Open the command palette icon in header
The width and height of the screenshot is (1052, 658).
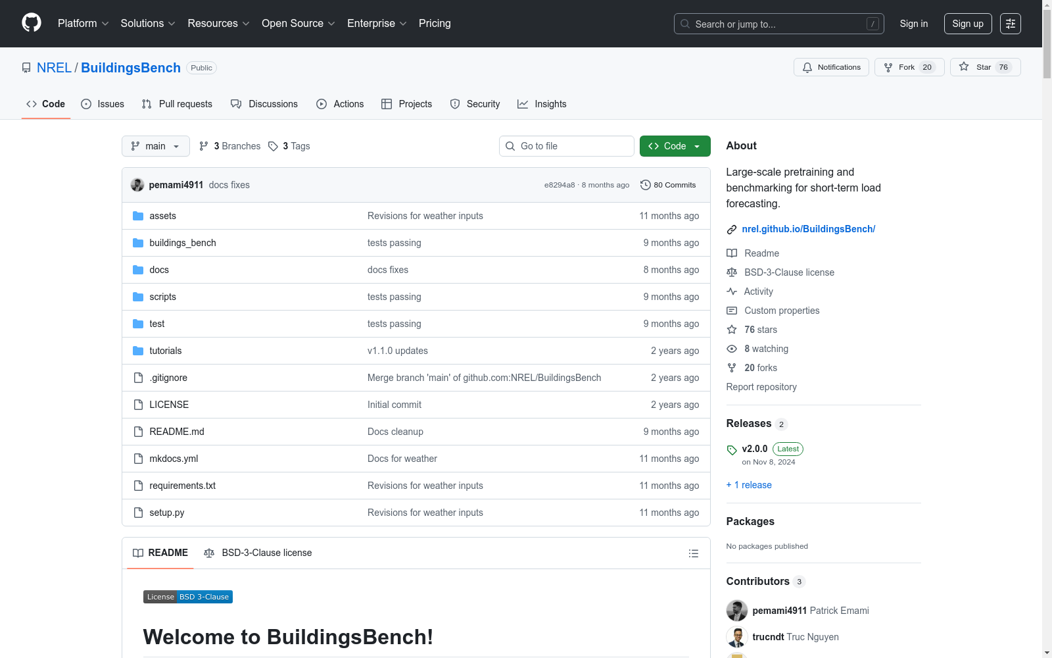point(1011,24)
